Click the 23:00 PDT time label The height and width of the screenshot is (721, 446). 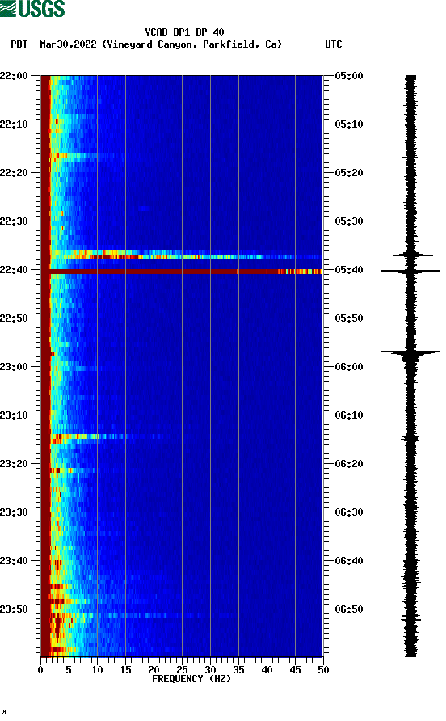click(x=14, y=366)
